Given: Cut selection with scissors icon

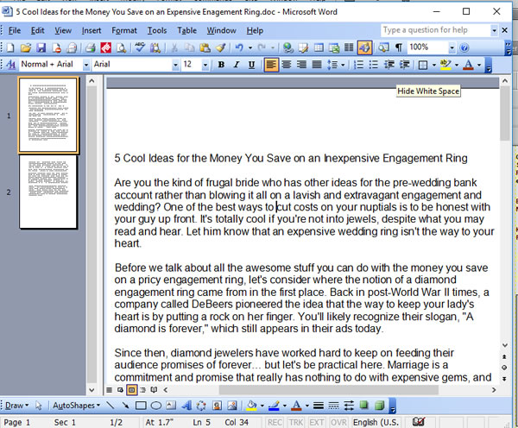Looking at the screenshot, I should click(174, 47).
